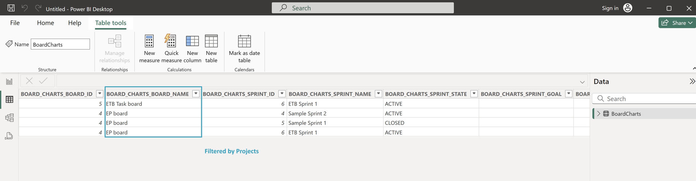696x181 pixels.
Task: Click the Save icon in title bar
Action: [11, 8]
